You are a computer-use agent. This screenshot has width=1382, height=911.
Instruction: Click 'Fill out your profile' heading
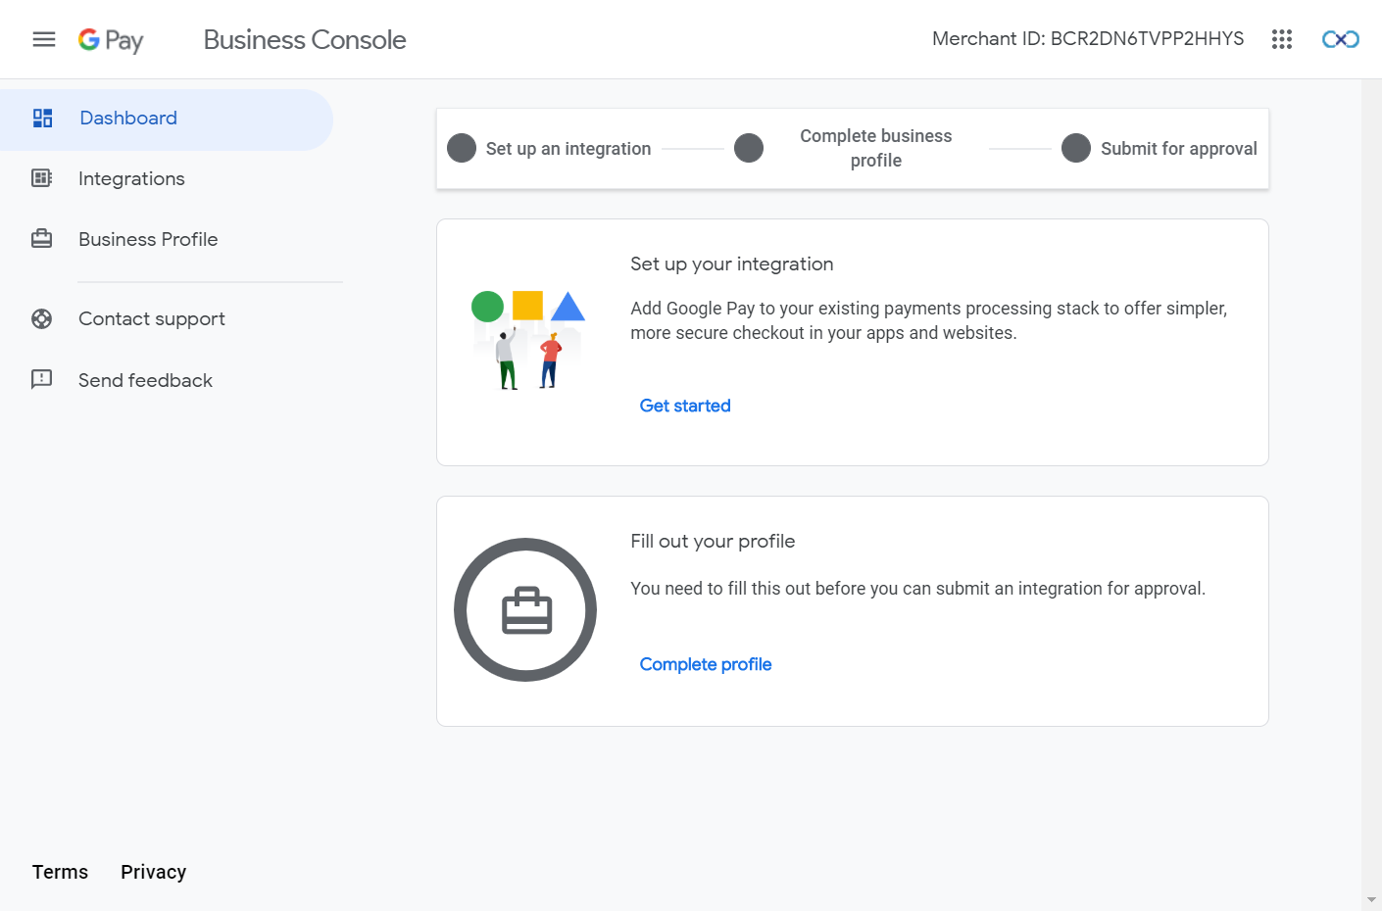[713, 542]
